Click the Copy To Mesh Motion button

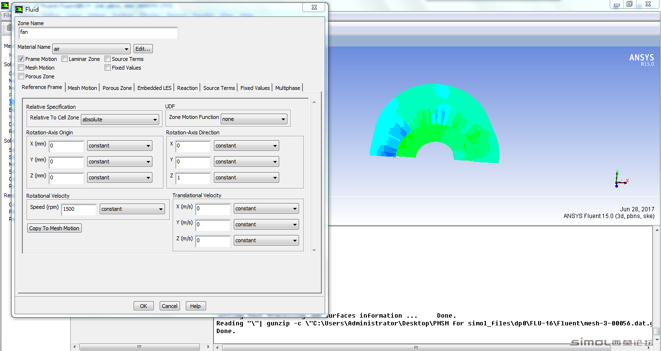tap(54, 228)
